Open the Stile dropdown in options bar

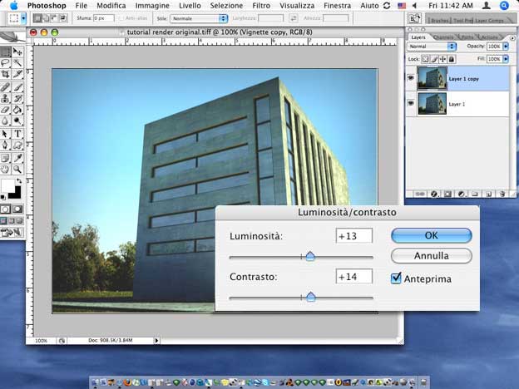[199, 17]
